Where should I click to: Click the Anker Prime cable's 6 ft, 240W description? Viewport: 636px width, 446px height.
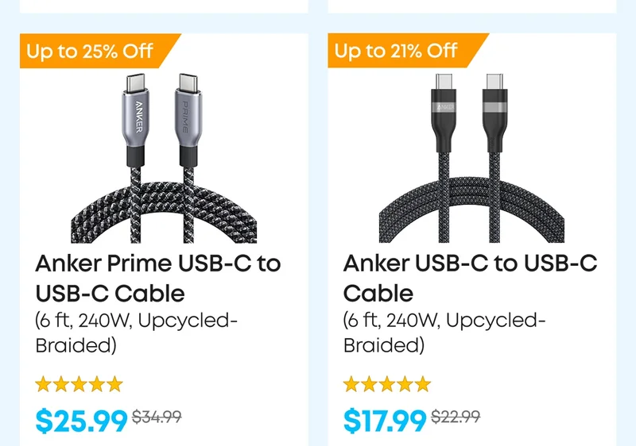[x=137, y=333]
